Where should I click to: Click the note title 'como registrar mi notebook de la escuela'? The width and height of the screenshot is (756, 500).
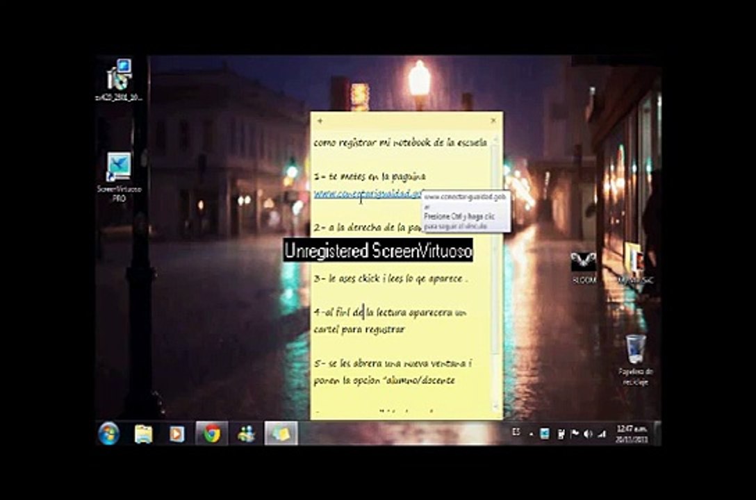pos(400,142)
